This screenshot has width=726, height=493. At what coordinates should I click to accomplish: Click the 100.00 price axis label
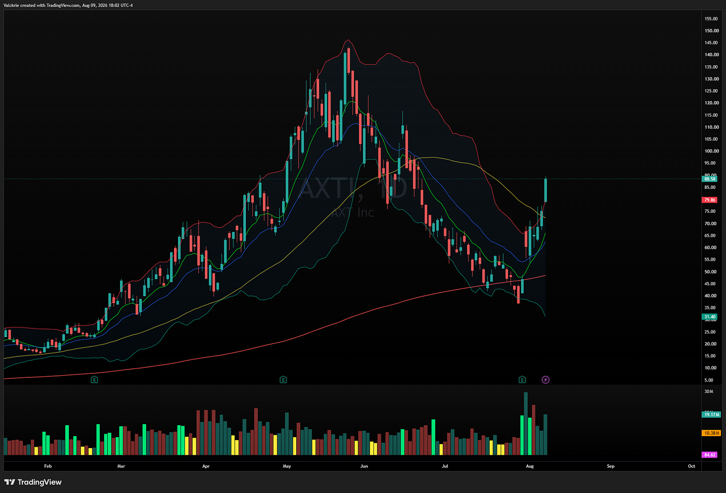click(712, 151)
